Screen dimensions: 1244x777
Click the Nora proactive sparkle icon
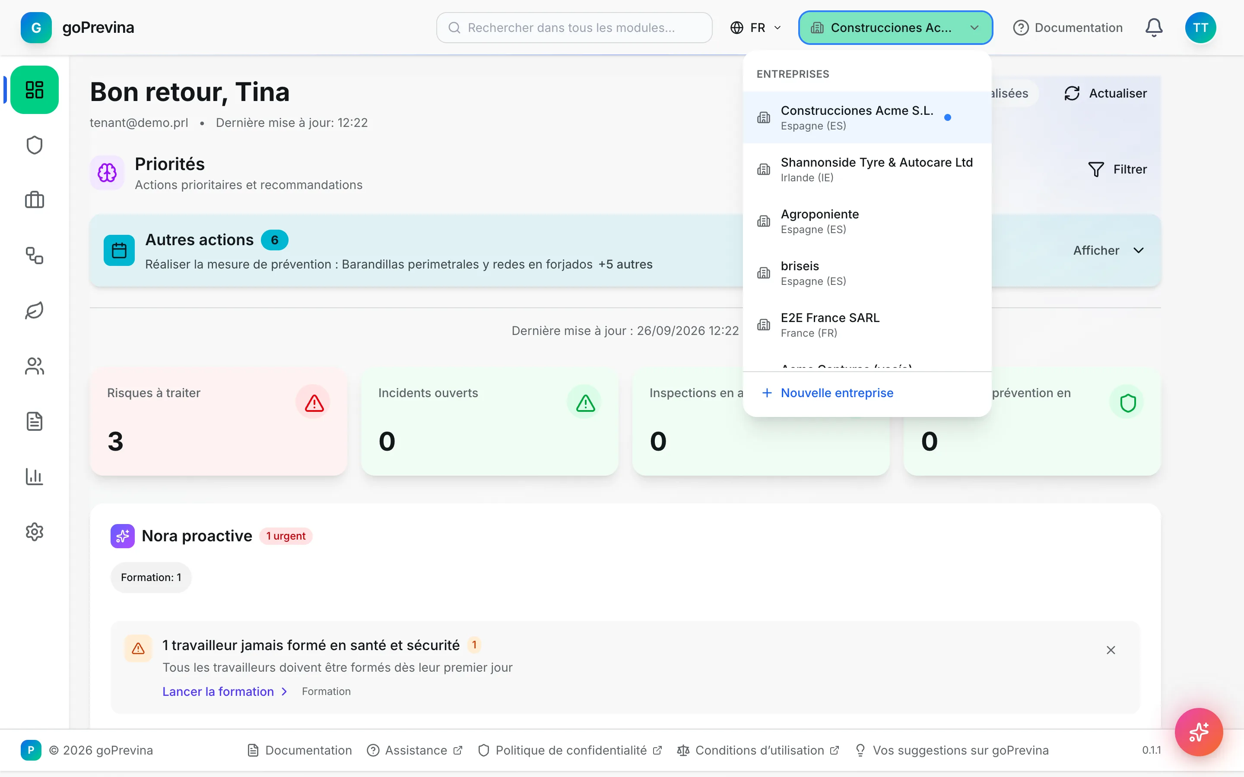click(122, 536)
